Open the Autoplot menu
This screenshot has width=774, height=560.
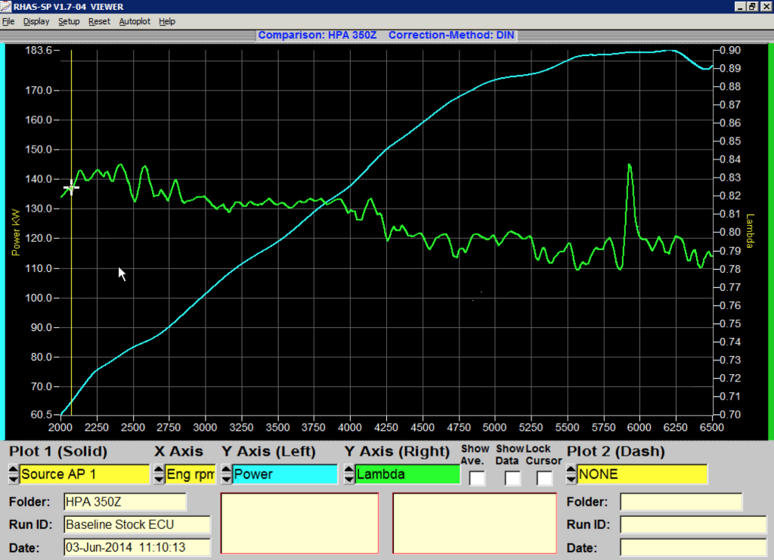click(134, 21)
